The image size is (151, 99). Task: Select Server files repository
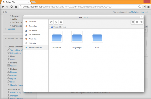(x=36, y=22)
